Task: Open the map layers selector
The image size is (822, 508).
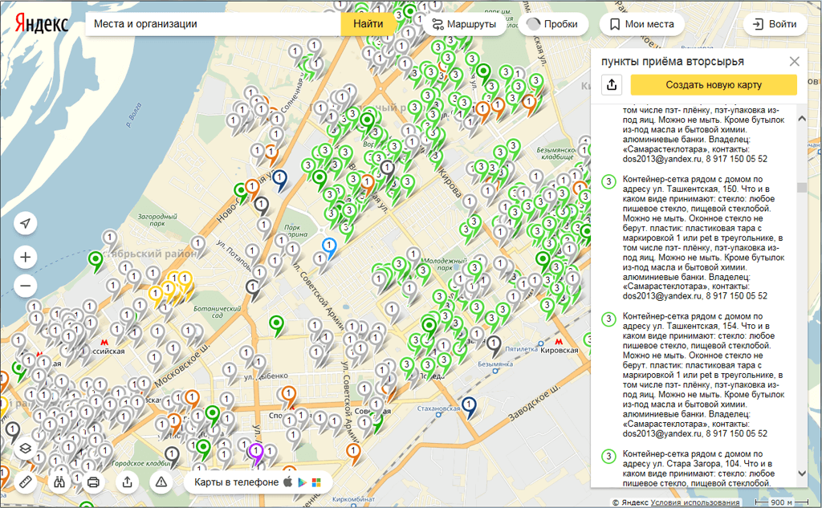Action: point(25,449)
